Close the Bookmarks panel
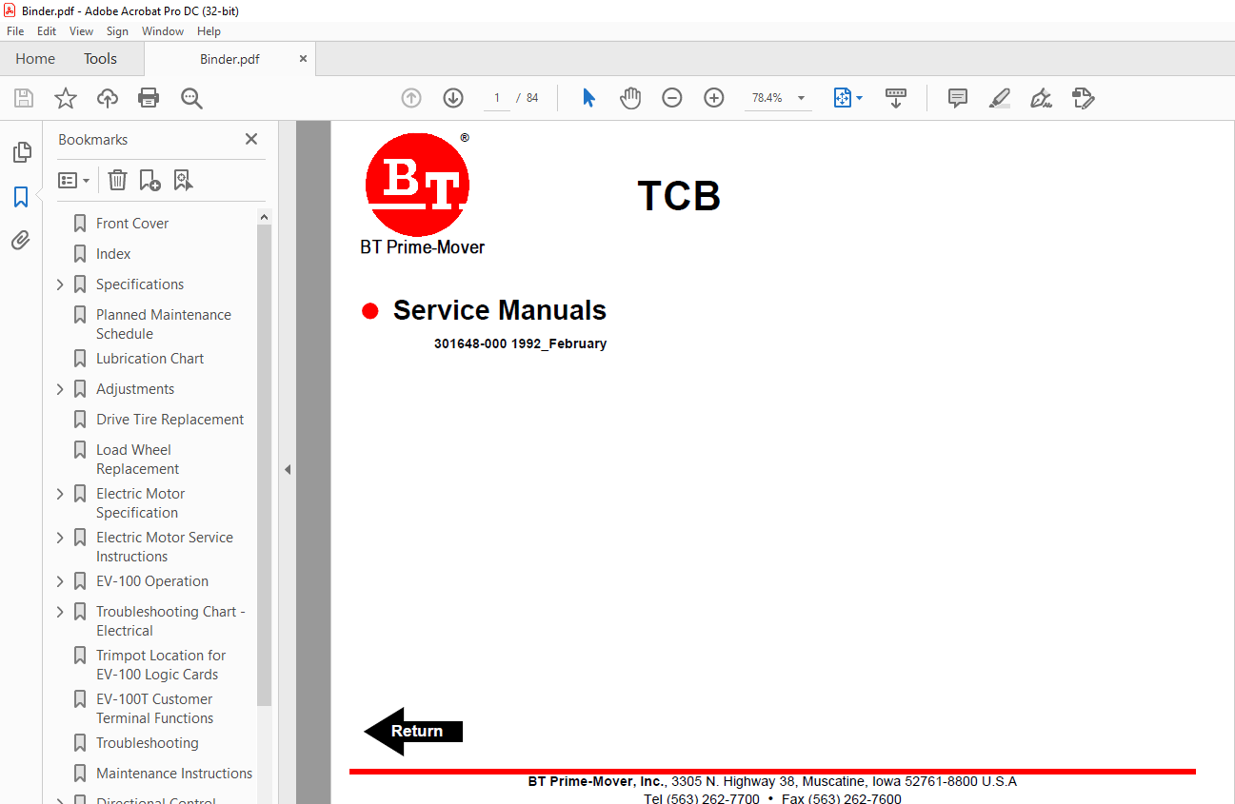Image resolution: width=1235 pixels, height=804 pixels. point(251,139)
